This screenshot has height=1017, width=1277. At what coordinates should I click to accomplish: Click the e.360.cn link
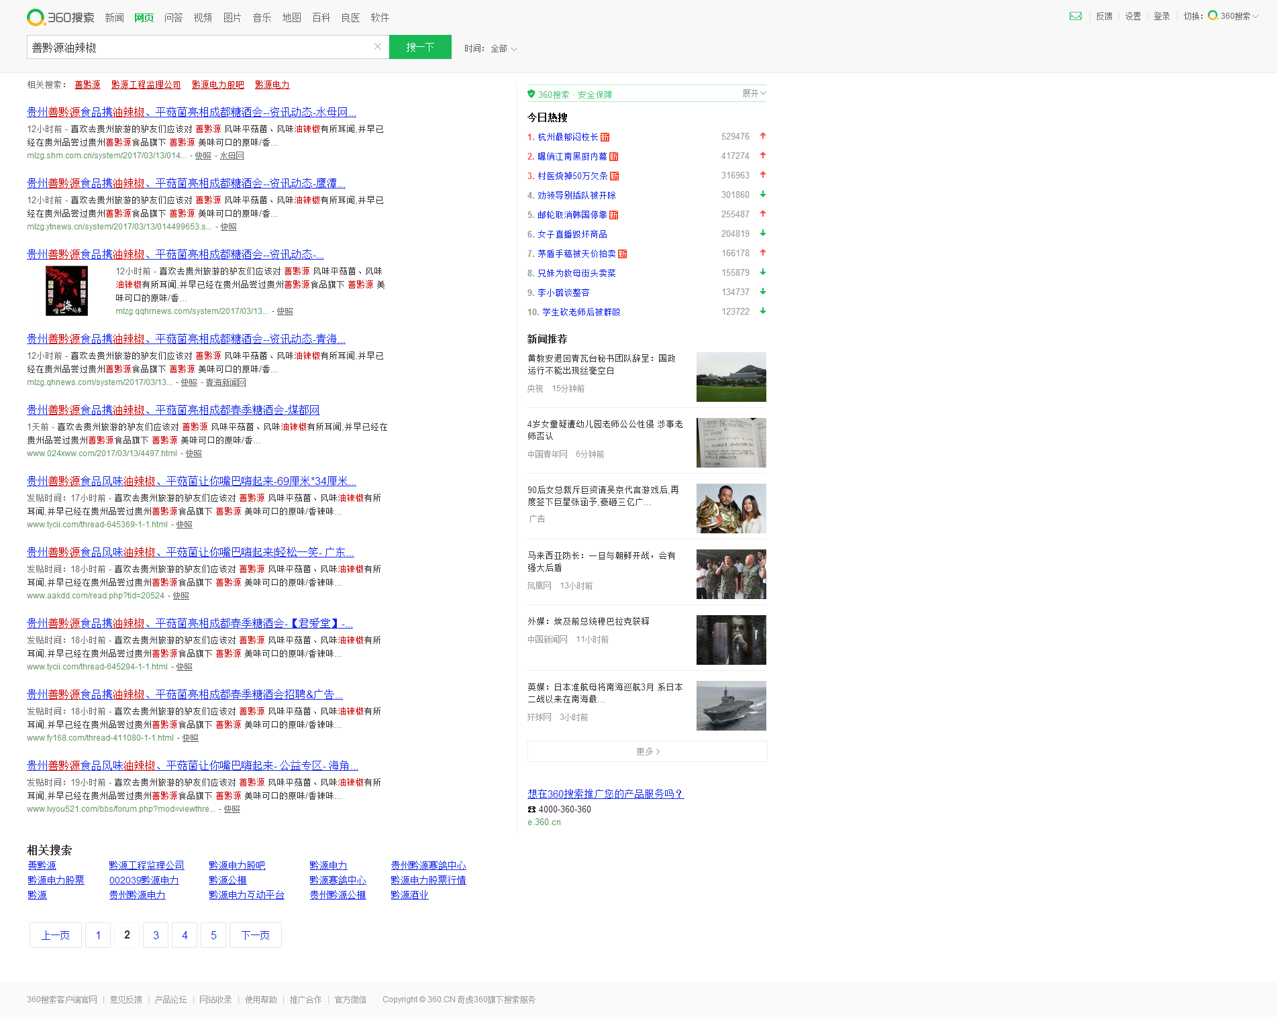click(x=544, y=822)
